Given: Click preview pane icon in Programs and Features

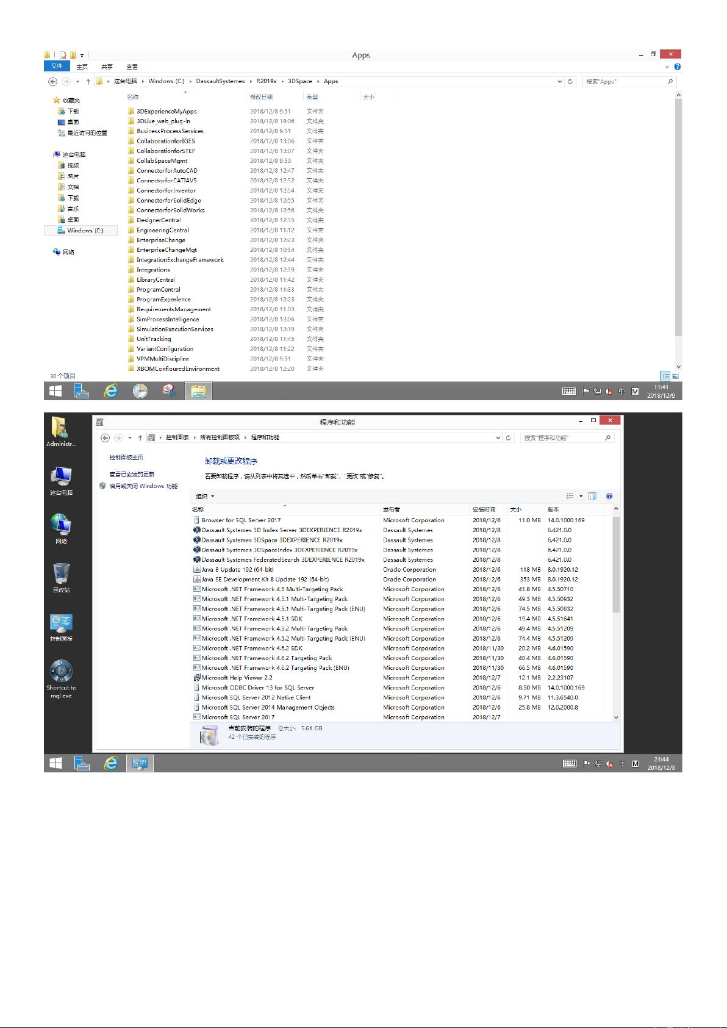Looking at the screenshot, I should (x=592, y=496).
